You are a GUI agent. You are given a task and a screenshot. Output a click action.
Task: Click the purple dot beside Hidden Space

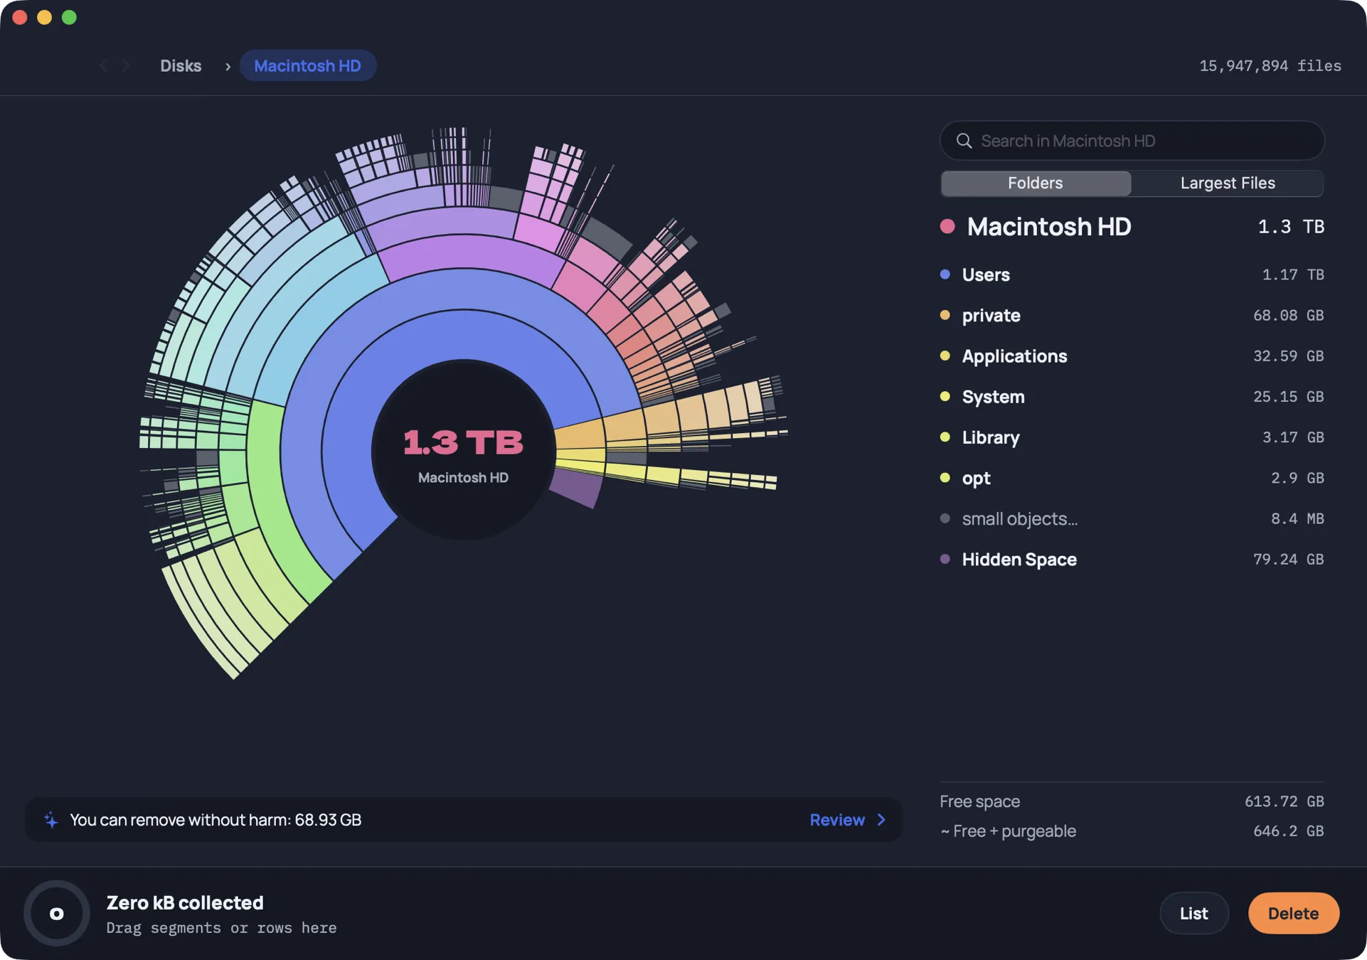point(945,559)
